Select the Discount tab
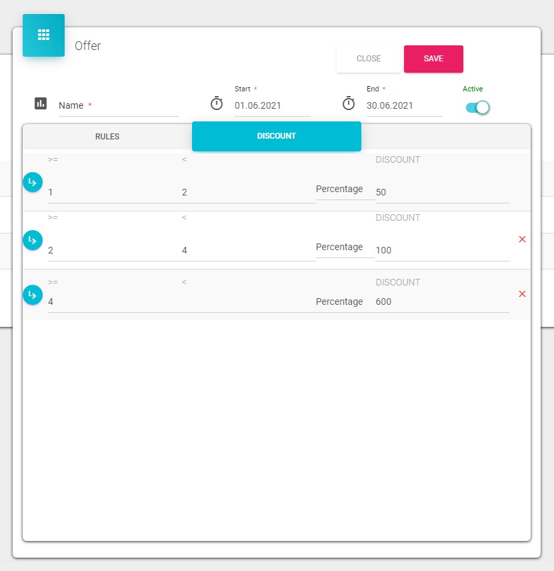 [276, 136]
